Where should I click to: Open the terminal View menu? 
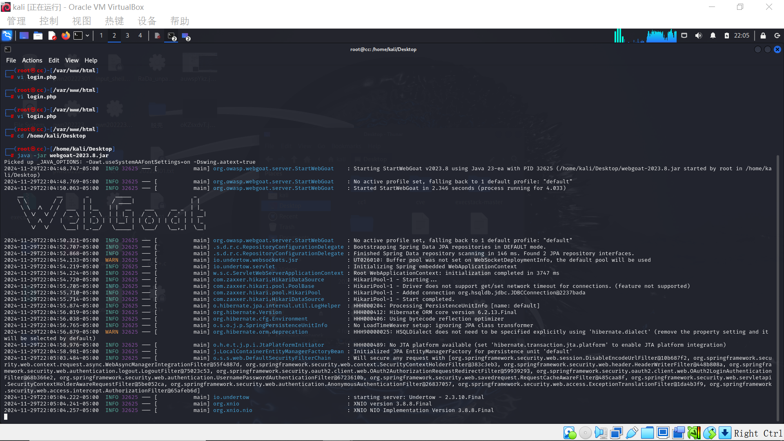(72, 60)
